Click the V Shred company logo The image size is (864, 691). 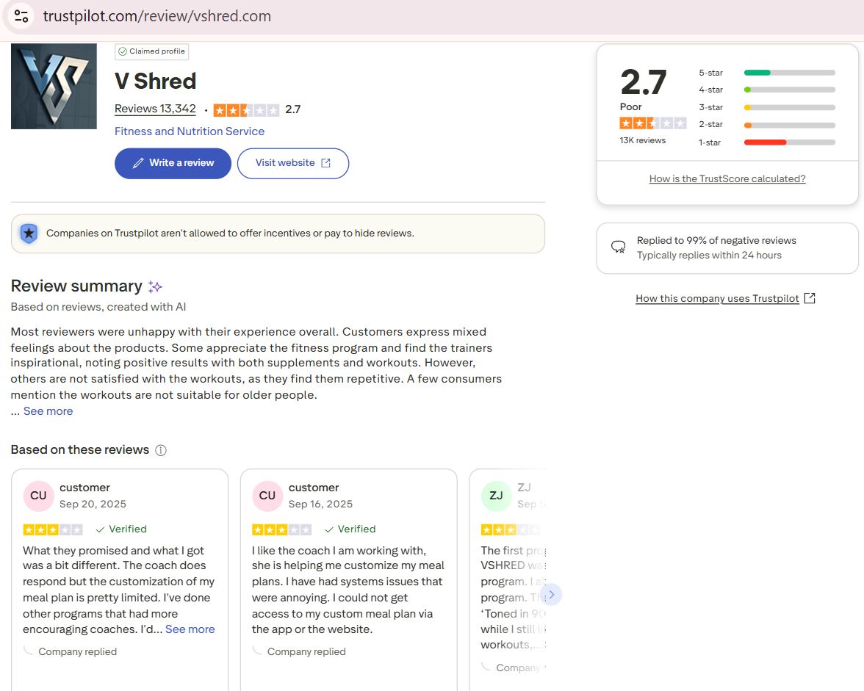pyautogui.click(x=54, y=86)
